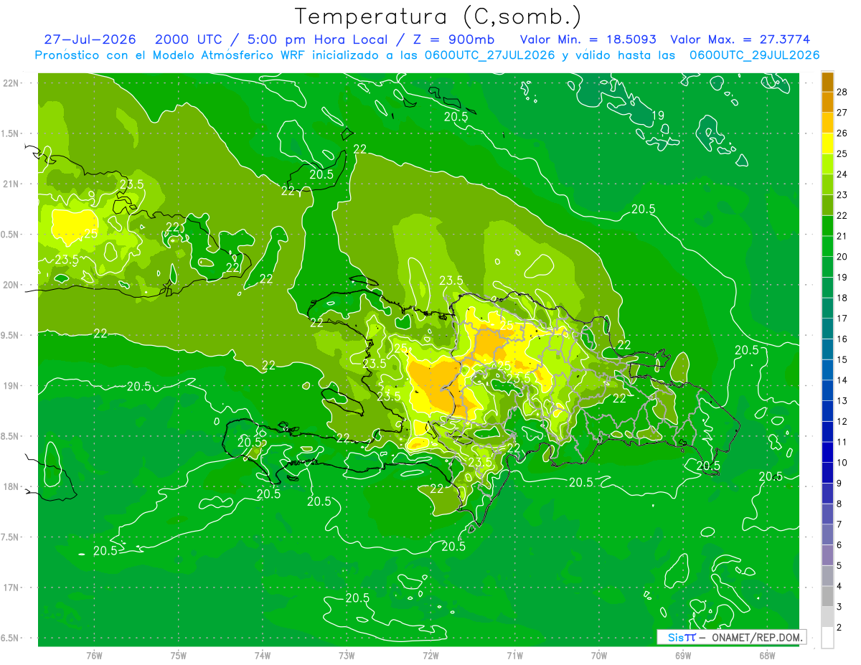
Task: Click the longitude label '70W'
Action: point(599,655)
